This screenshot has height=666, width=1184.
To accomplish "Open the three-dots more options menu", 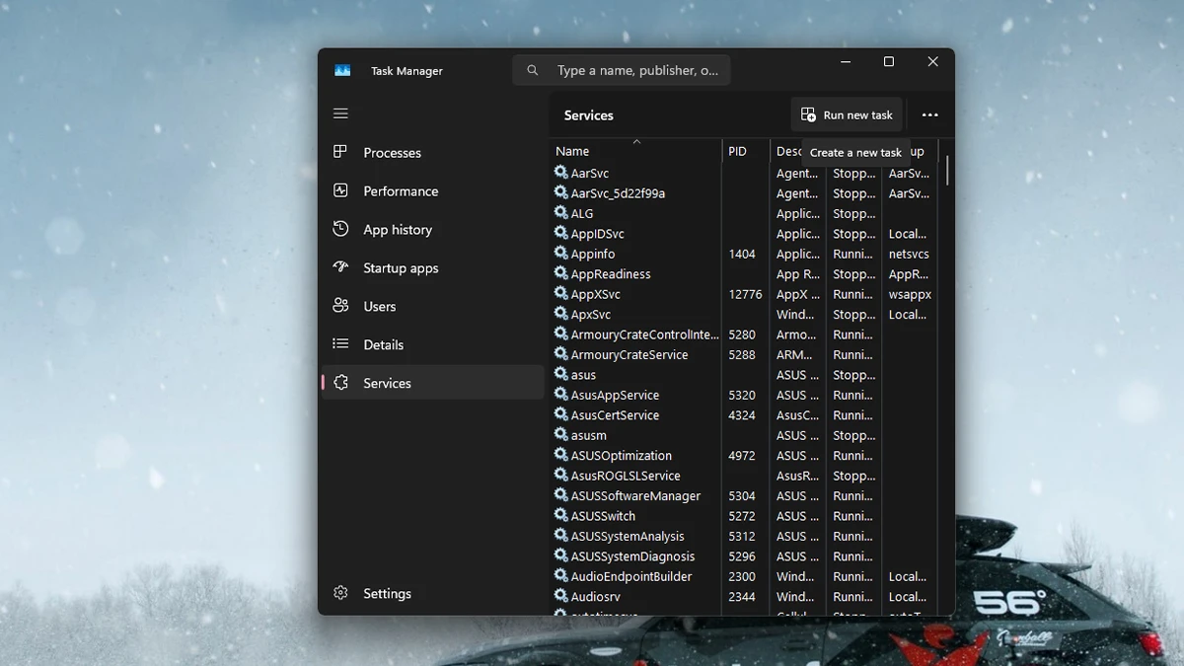I will pyautogui.click(x=929, y=114).
